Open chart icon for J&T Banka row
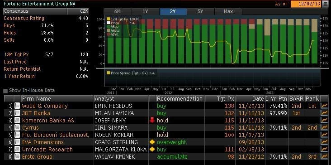This screenshot has height=165, width=331. pos(324,113)
